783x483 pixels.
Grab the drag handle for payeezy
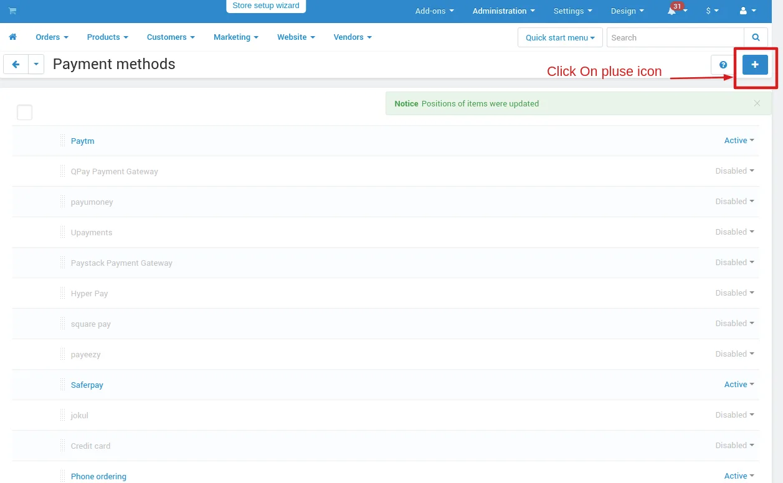coord(63,354)
